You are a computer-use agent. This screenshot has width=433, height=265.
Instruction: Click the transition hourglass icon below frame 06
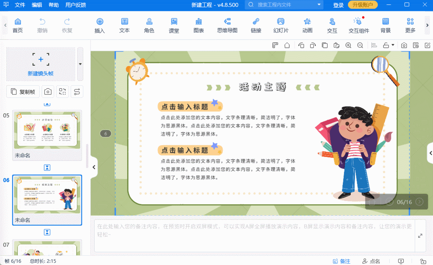[47, 232]
